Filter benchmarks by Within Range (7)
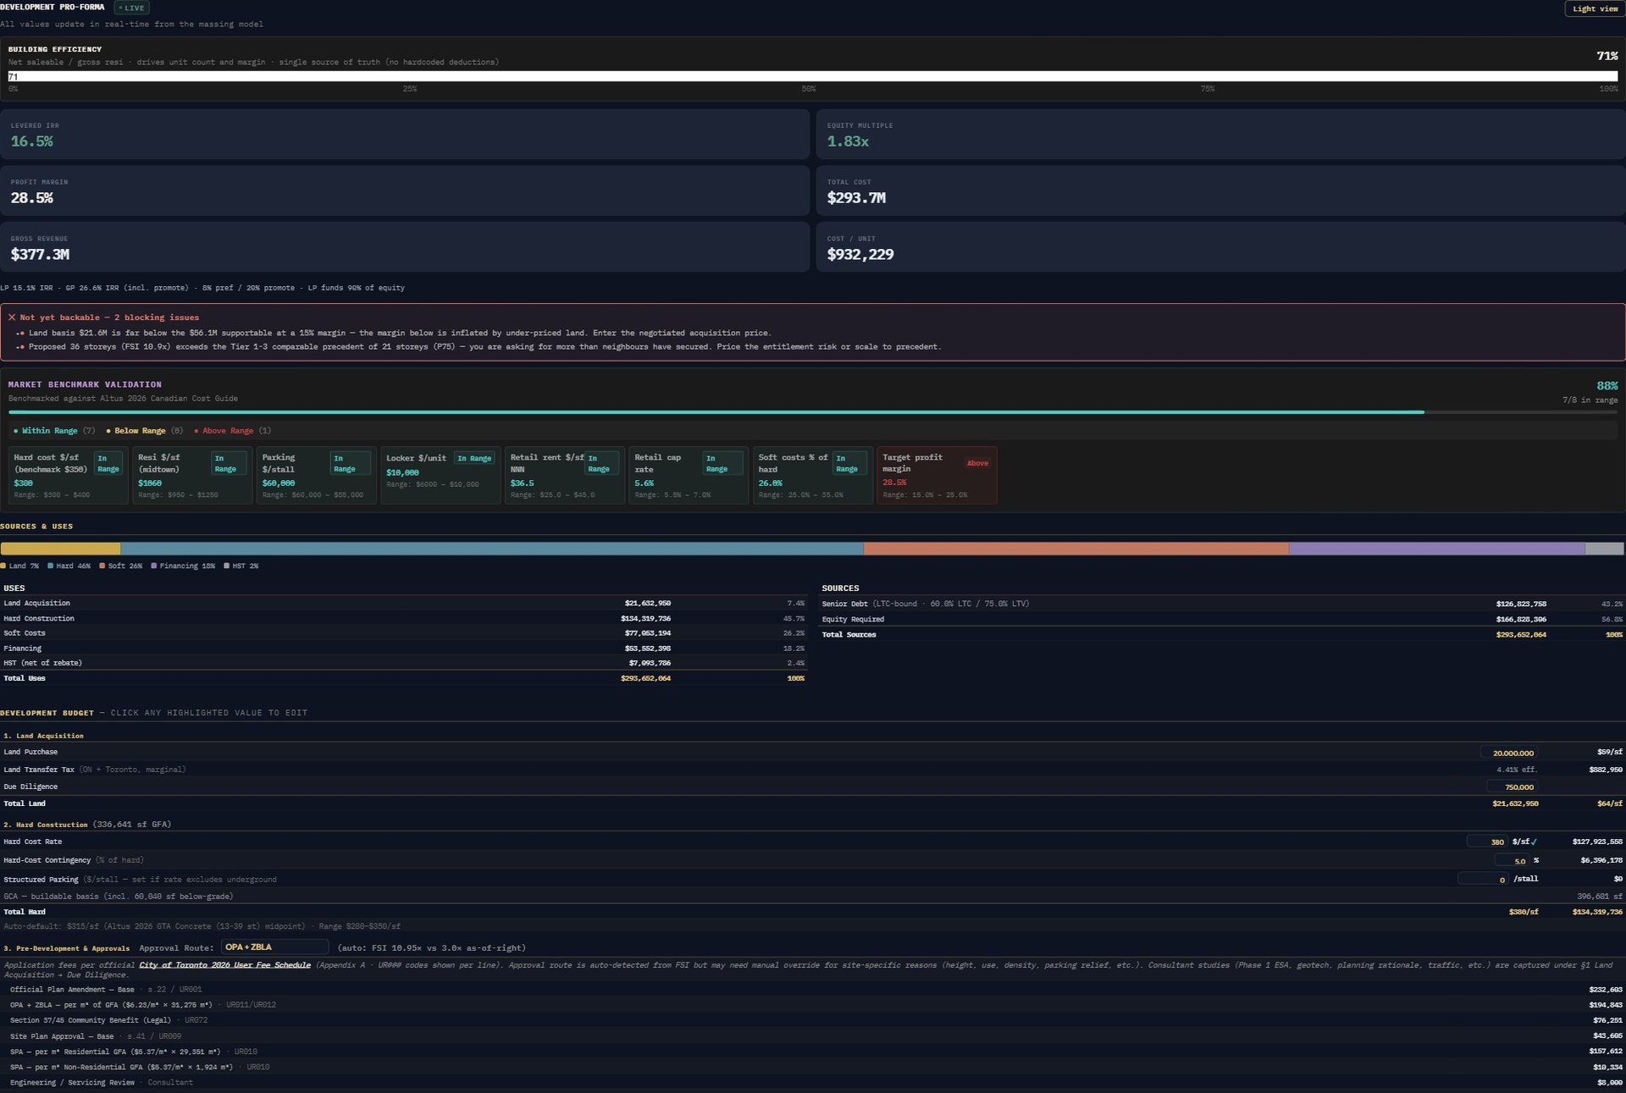 point(54,431)
